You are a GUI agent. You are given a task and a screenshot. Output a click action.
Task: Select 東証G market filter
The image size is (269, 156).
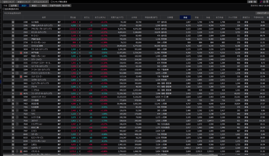[44, 6]
